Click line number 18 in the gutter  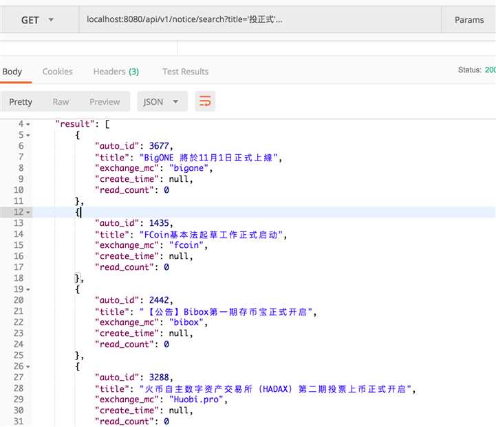[19, 278]
